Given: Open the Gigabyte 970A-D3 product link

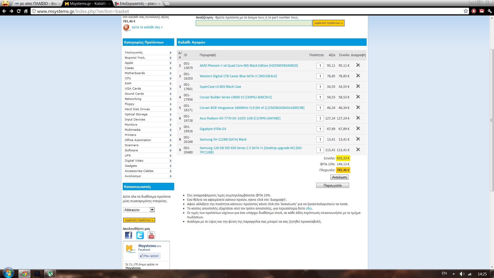Looking at the screenshot, I should [213, 129].
